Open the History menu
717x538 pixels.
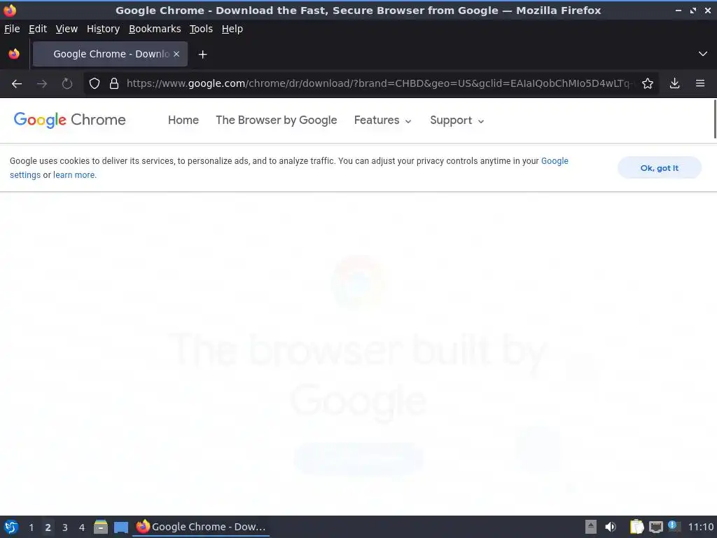104,29
